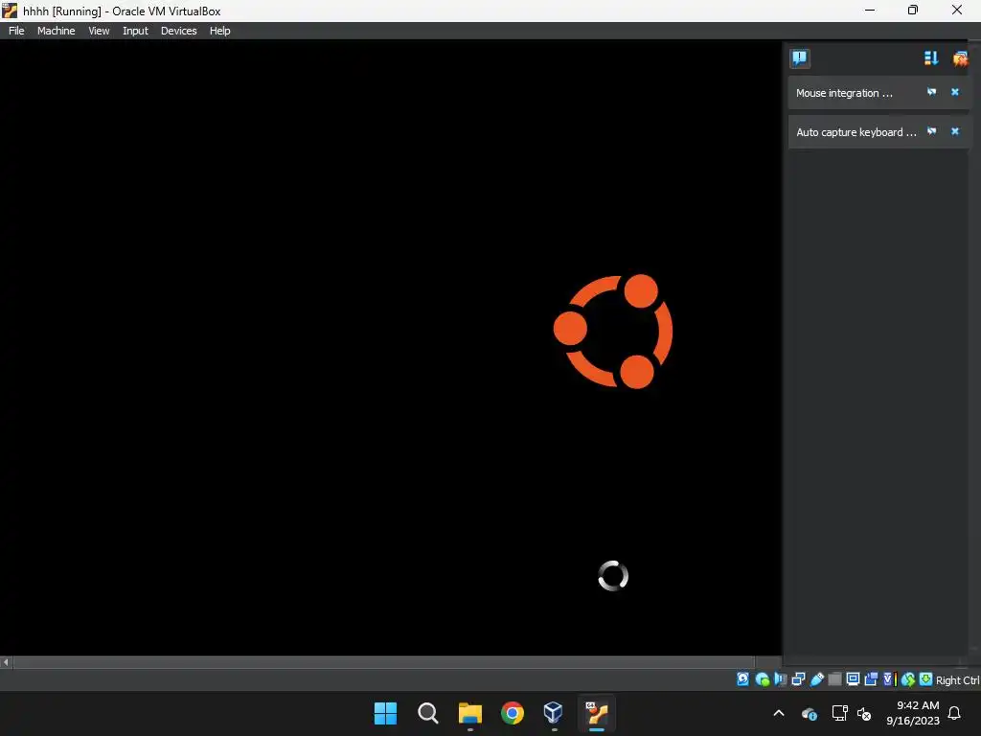
Task: Click the keyboard capture green arrow icon
Action: (926, 679)
